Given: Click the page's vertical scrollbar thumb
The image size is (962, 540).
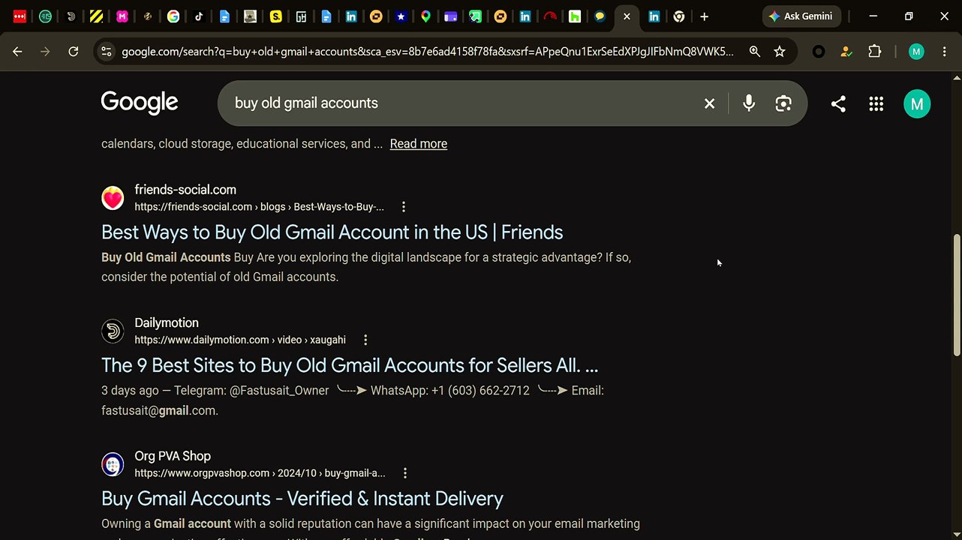Looking at the screenshot, I should point(957,295).
